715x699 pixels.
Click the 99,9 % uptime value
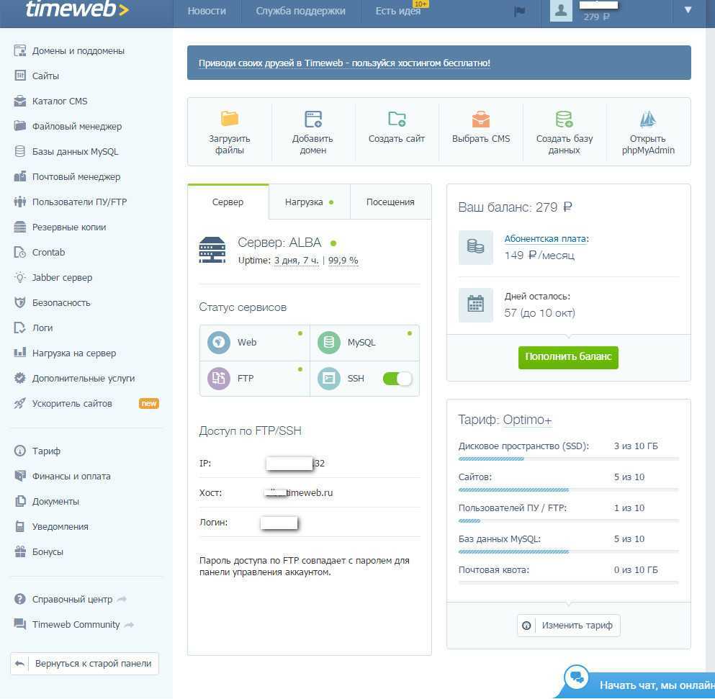tap(343, 261)
